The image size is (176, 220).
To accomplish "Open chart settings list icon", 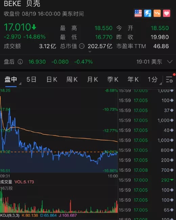I will [169, 79].
